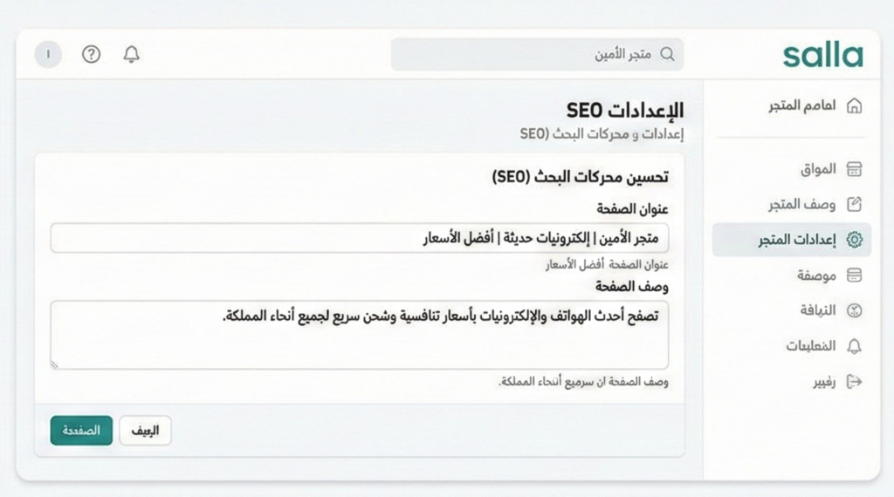894x497 pixels.
Task: Focus the "متجر الأمين" search field
Action: [x=524, y=54]
